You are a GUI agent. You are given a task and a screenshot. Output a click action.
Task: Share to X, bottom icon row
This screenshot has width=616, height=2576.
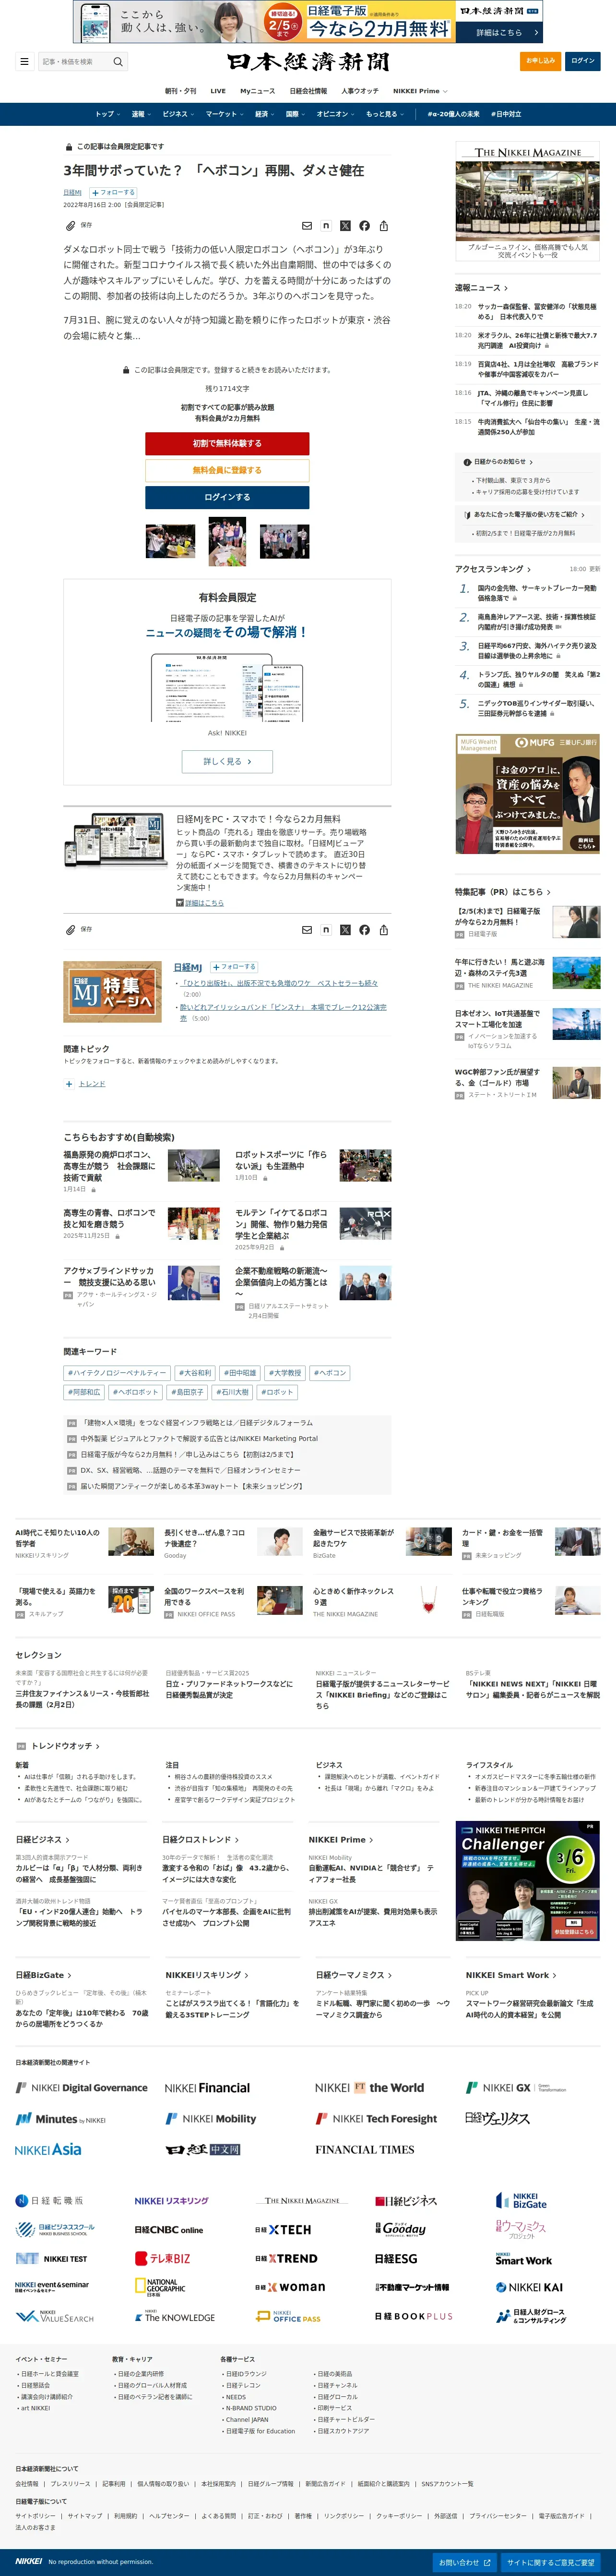344,930
